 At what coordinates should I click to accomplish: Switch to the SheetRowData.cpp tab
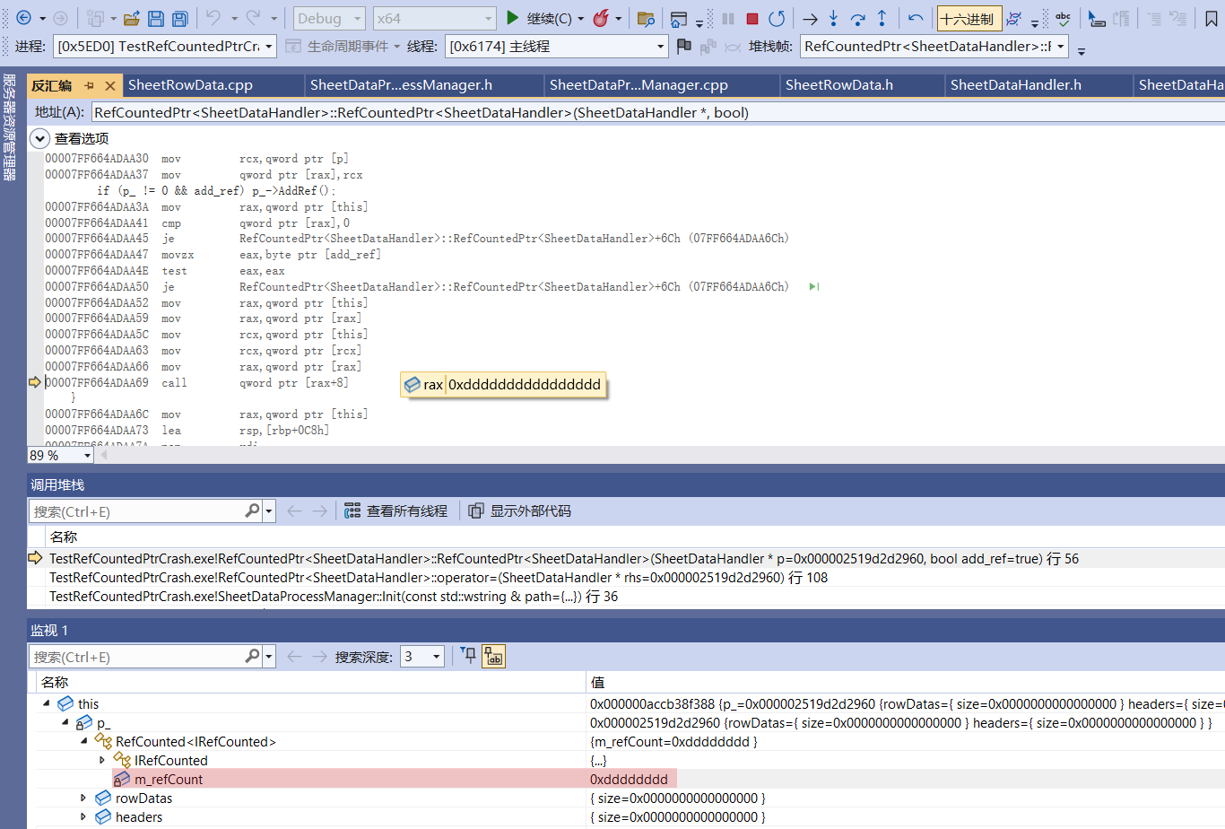click(190, 85)
